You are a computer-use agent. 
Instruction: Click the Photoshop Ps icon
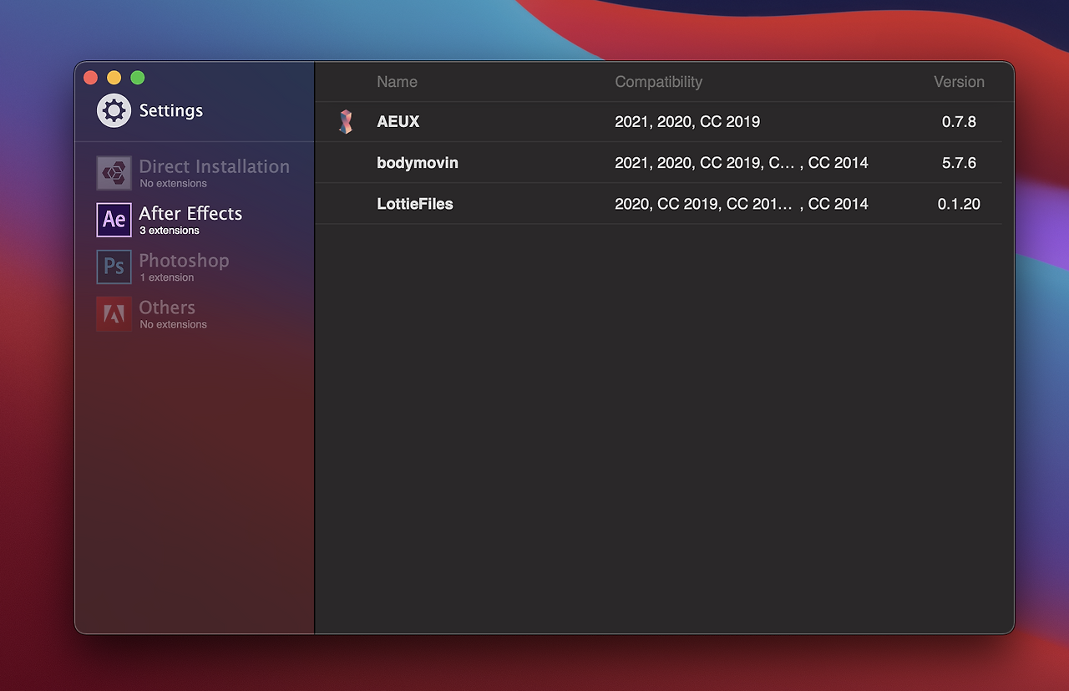[x=114, y=267]
